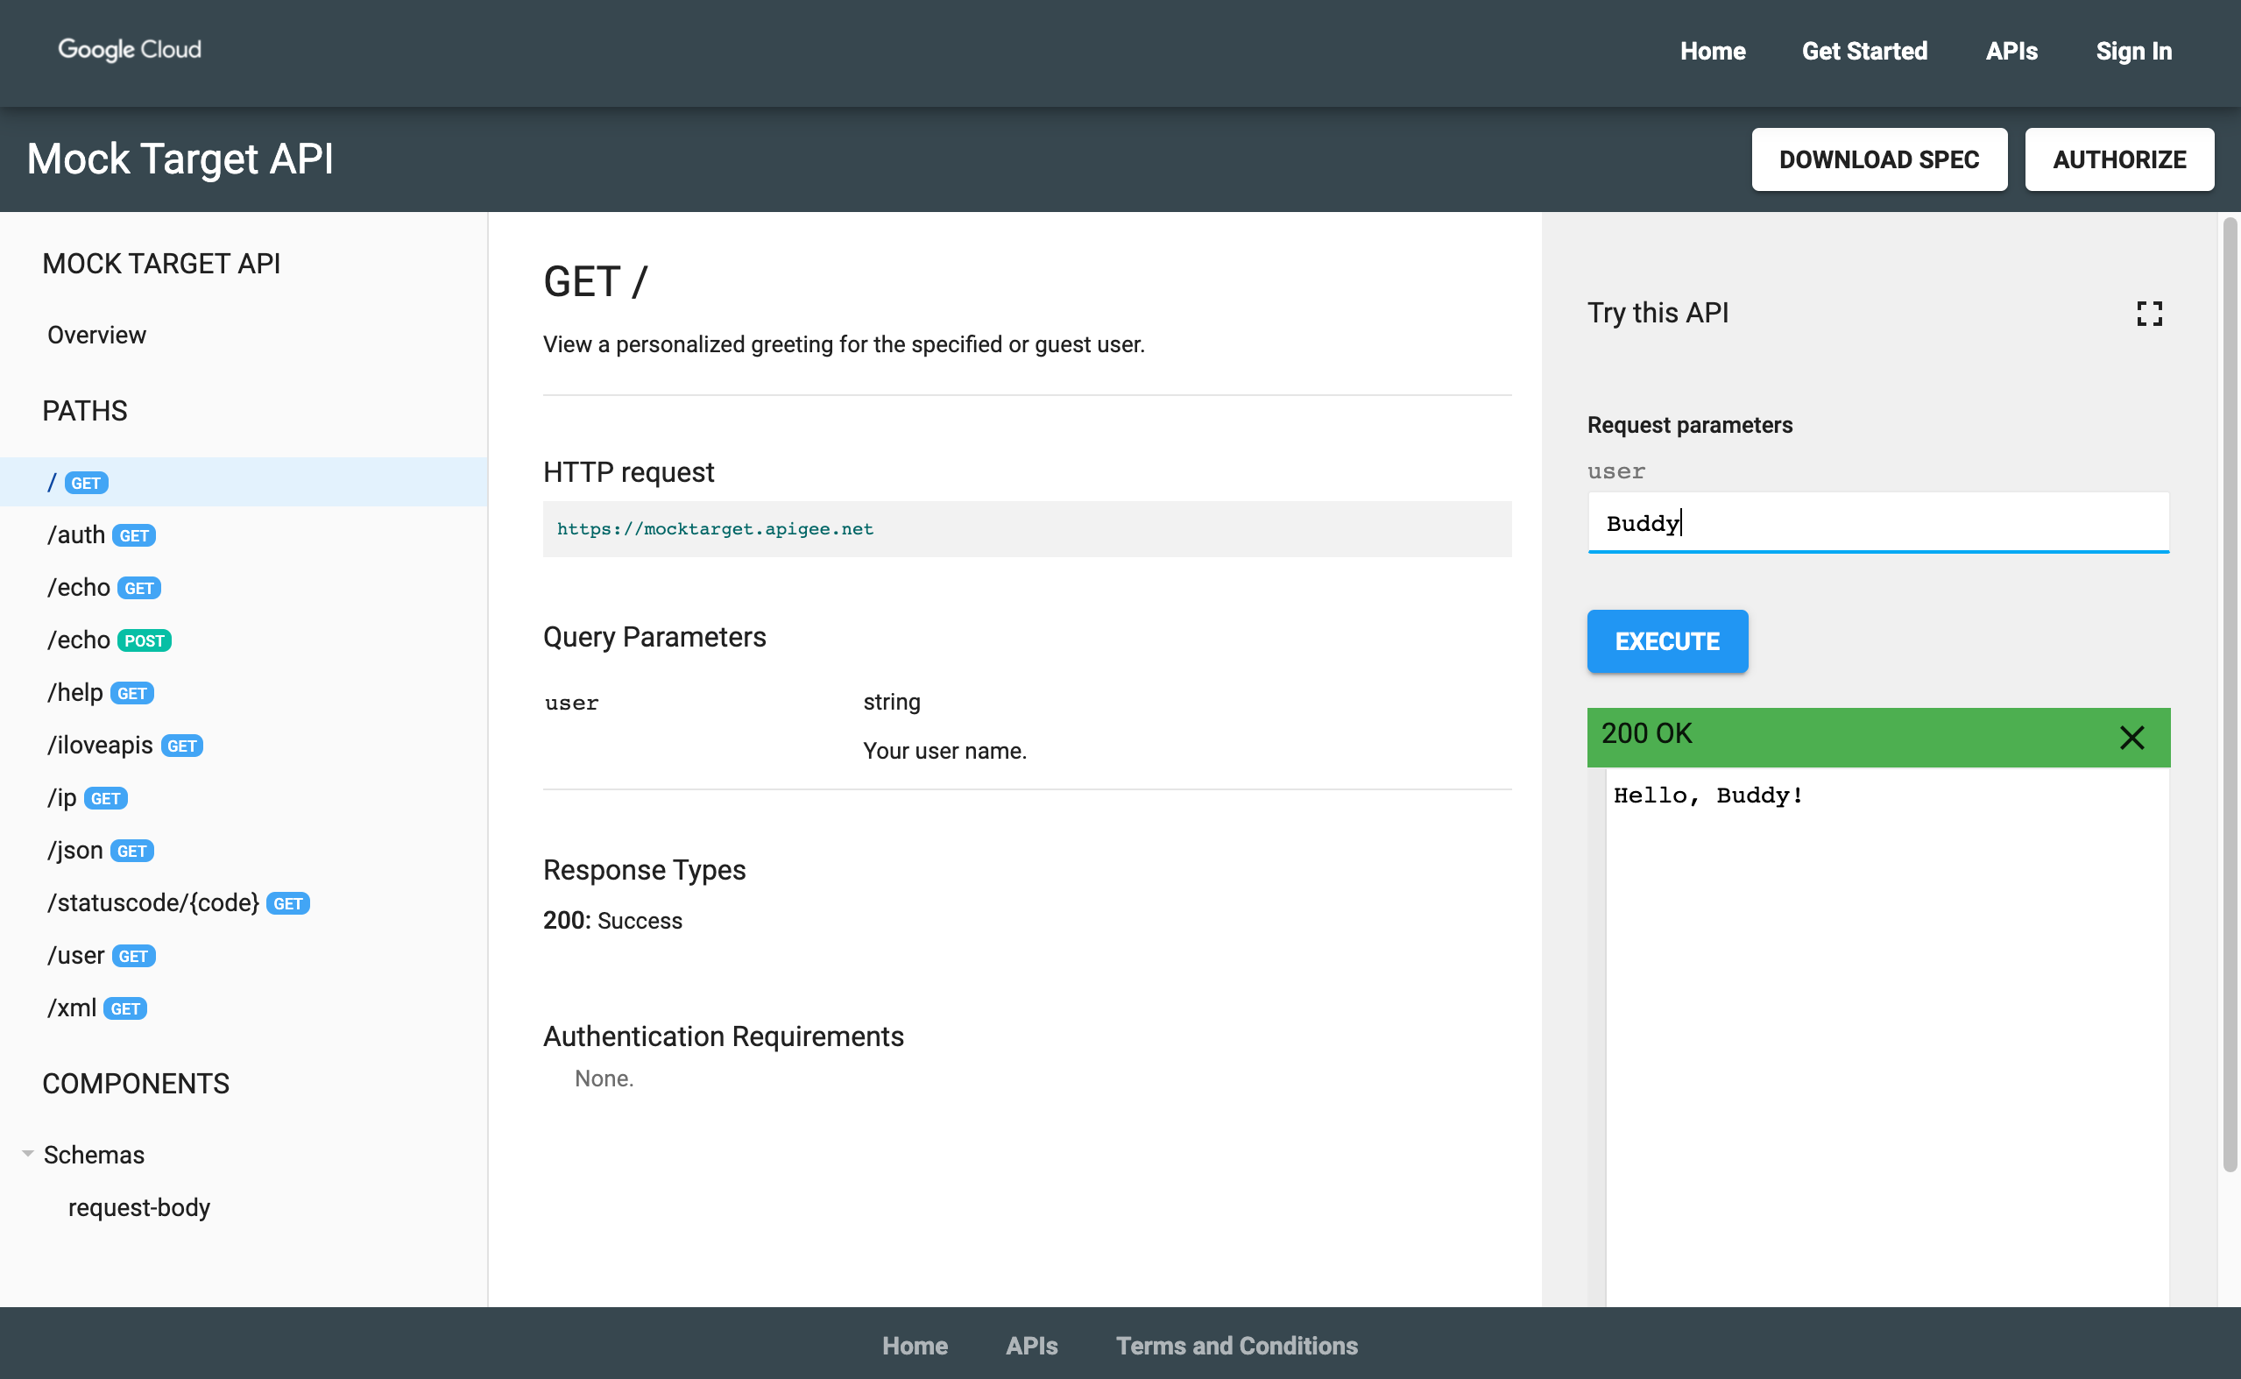
Task: Click the GET icon for /json path
Action: pyautogui.click(x=131, y=851)
